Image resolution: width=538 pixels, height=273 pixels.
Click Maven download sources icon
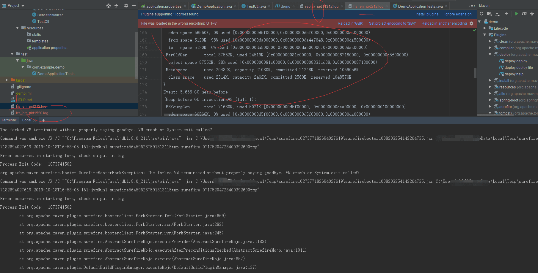[497, 14]
